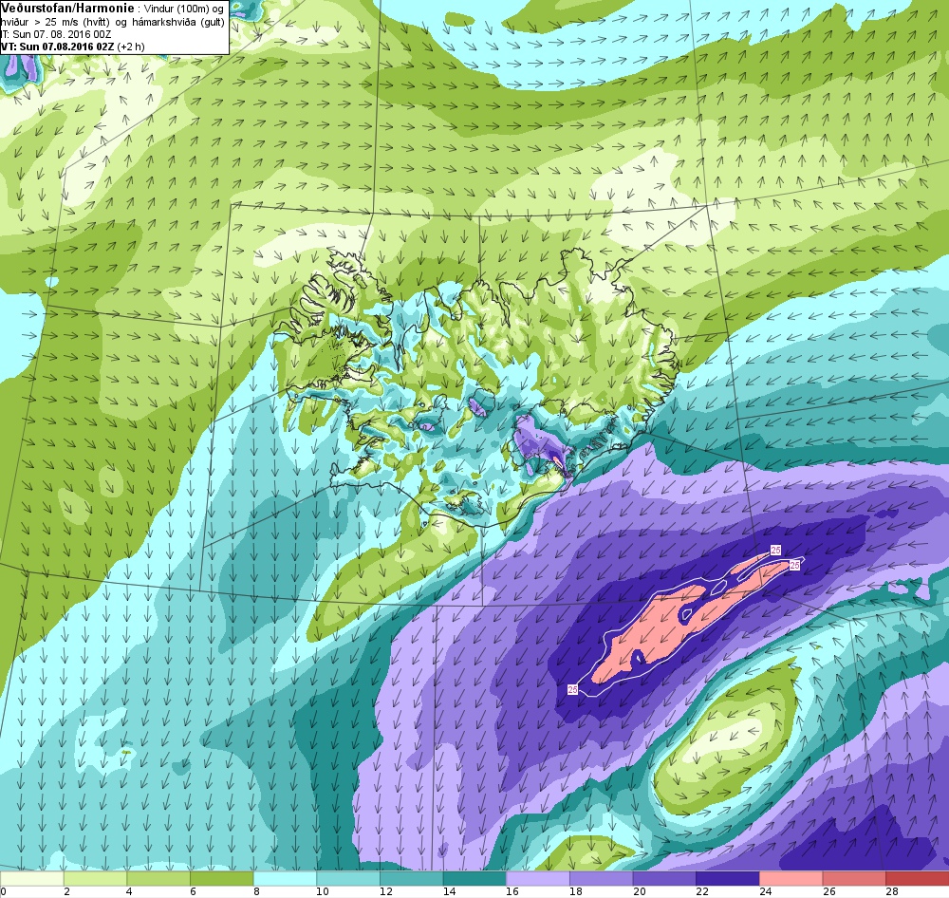Select the coral swatch between 26 and 28
Image resolution: width=949 pixels, height=898 pixels.
pos(854,879)
